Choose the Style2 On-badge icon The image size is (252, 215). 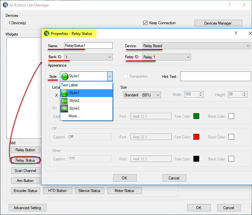point(64,101)
